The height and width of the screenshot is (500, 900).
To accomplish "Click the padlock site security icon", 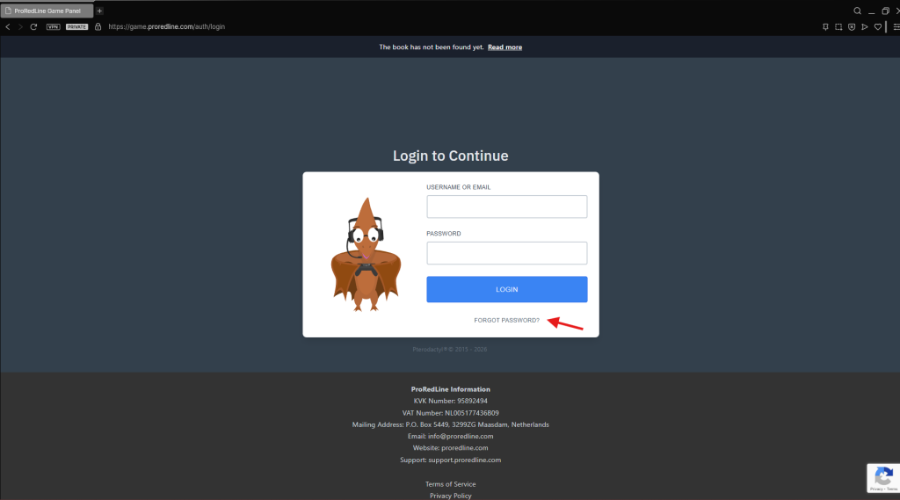I will [98, 27].
